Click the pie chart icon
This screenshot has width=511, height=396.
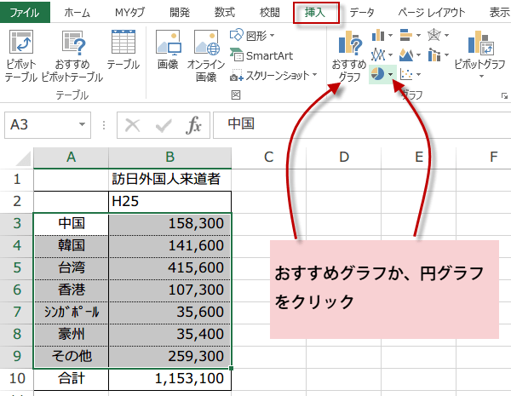(x=377, y=74)
